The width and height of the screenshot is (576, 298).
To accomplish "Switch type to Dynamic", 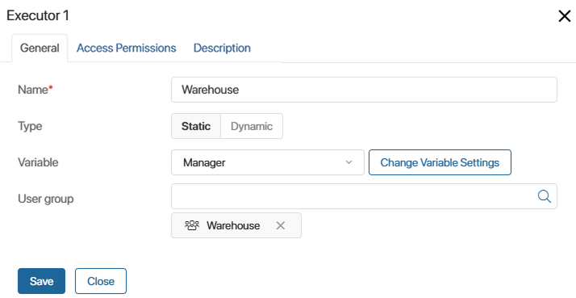I will point(252,126).
